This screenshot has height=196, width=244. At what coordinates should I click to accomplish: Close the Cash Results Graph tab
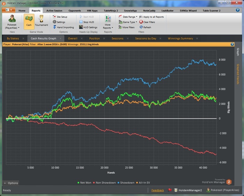61,38
